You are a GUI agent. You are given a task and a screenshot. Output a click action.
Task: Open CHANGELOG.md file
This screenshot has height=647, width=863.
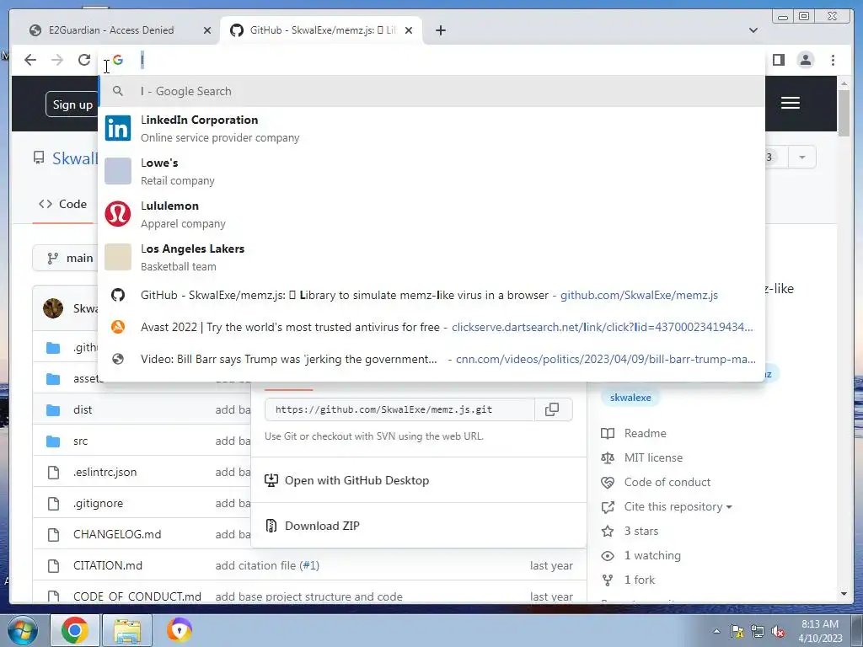point(117,534)
